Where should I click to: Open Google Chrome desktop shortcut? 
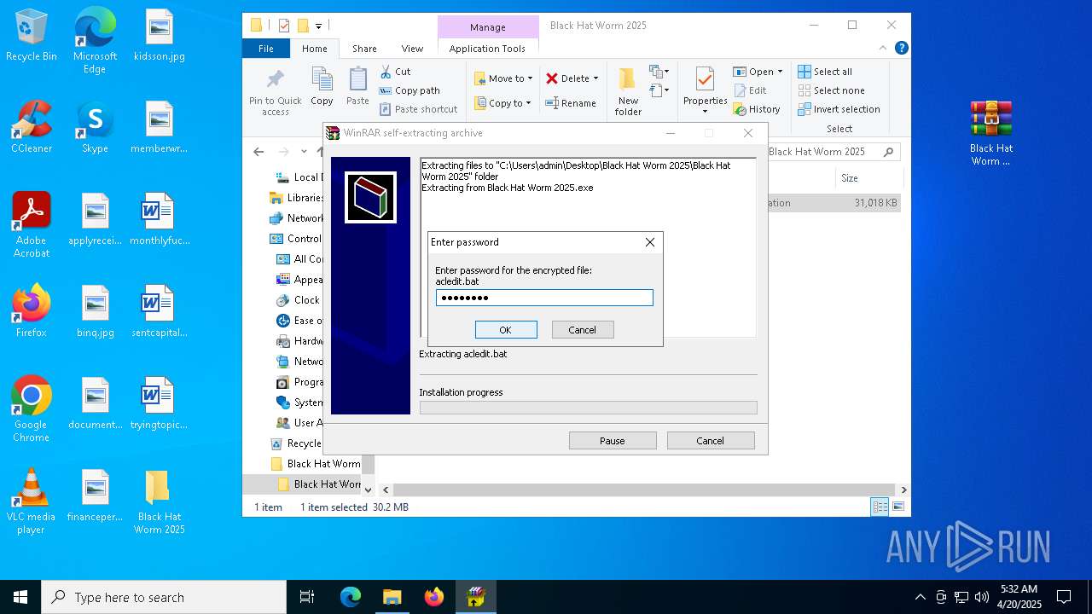[x=32, y=408]
